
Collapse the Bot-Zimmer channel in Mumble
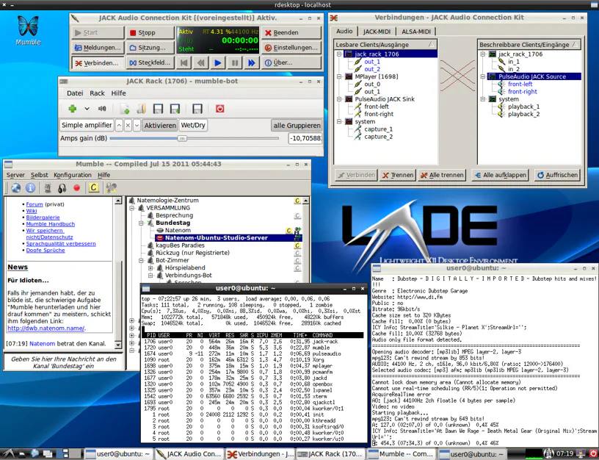click(x=141, y=260)
